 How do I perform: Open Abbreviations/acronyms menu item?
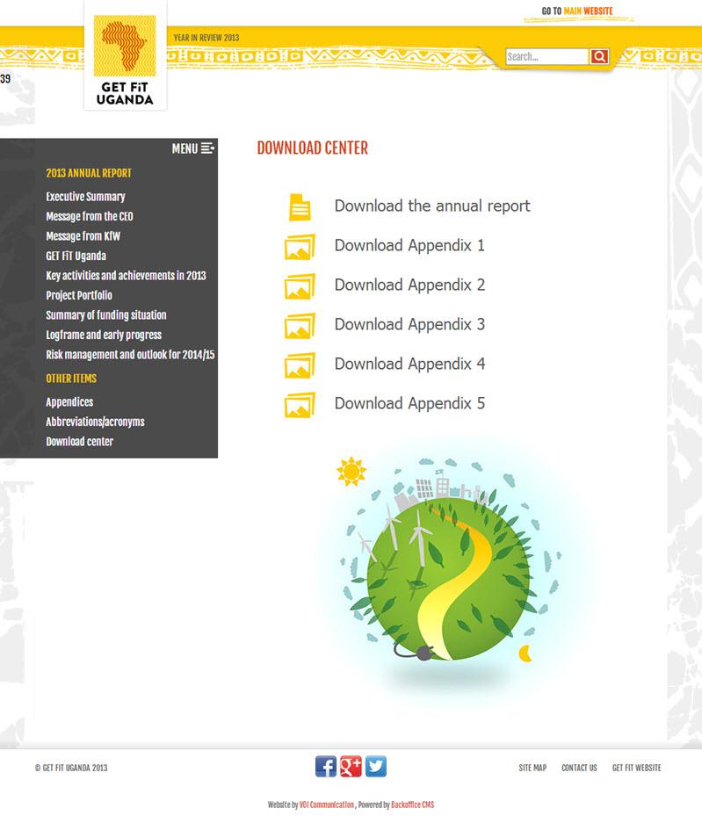pos(95,422)
